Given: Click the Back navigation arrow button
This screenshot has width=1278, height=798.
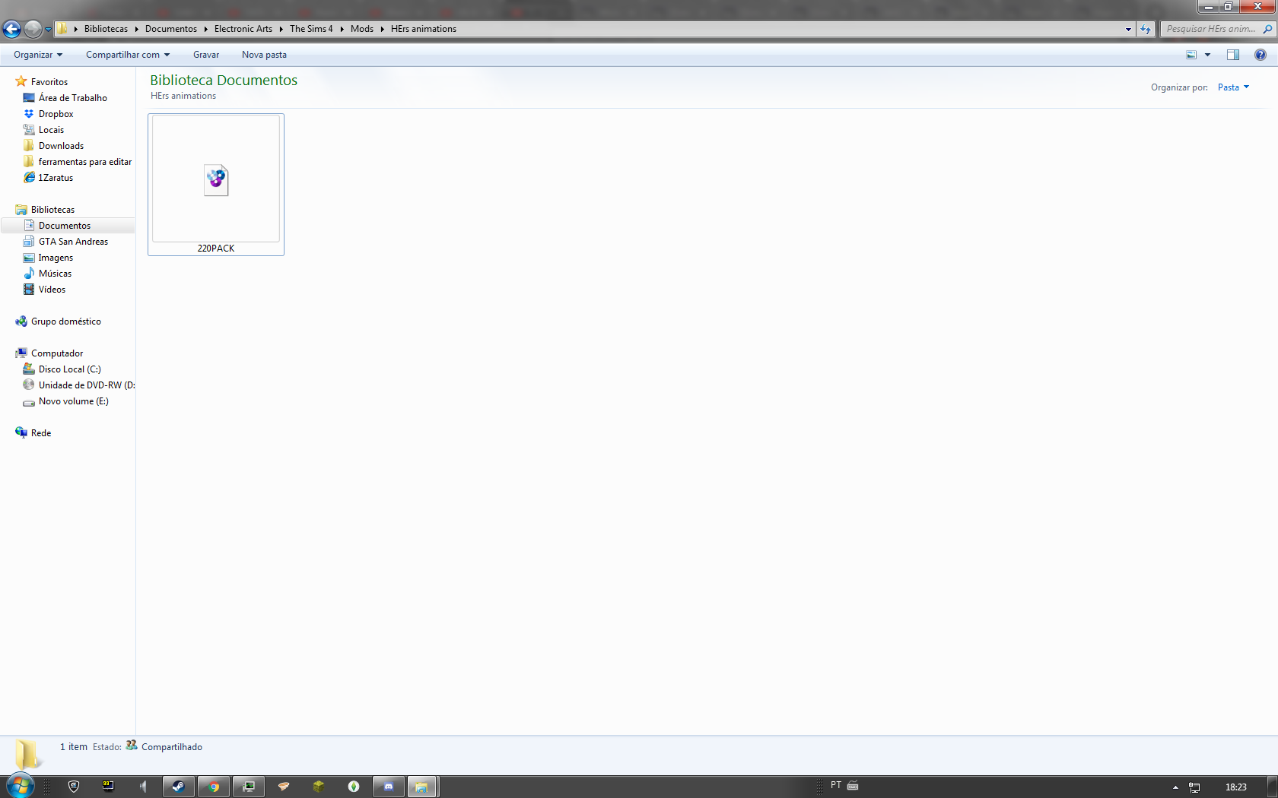Looking at the screenshot, I should click(x=11, y=29).
